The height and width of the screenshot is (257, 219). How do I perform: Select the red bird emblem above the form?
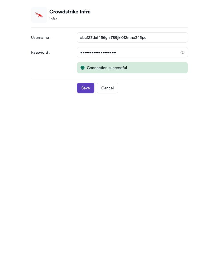click(x=39, y=15)
